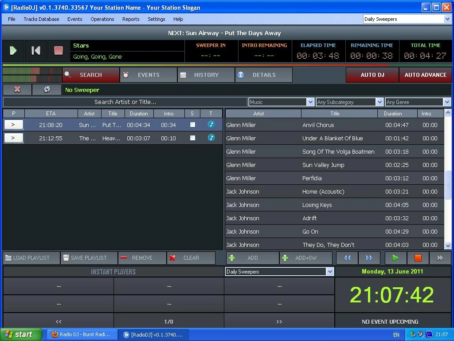Click the green plus ADD icon
The image size is (454, 341).
point(232,258)
